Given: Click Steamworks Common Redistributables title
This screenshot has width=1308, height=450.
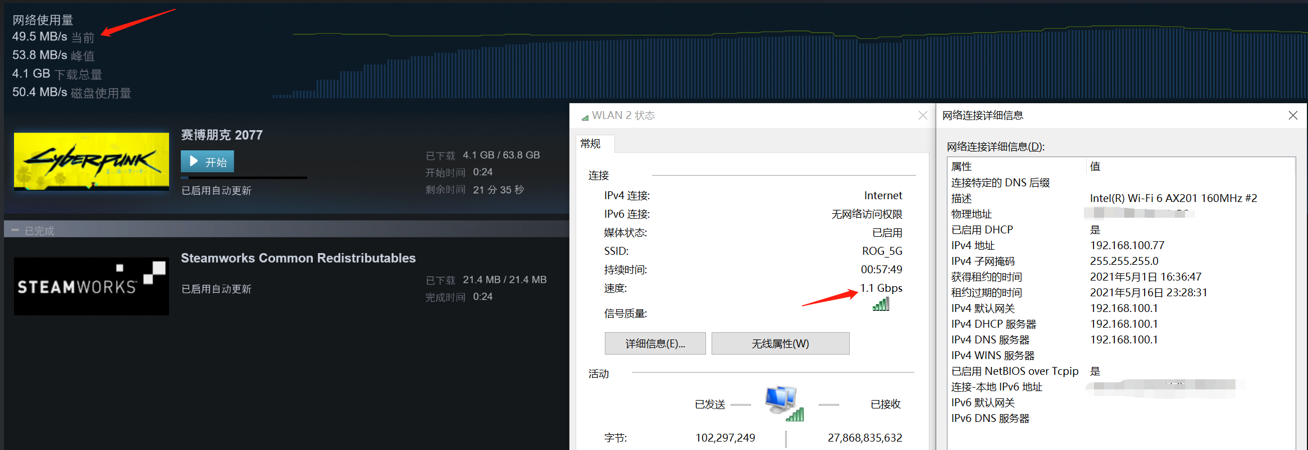Looking at the screenshot, I should 298,258.
